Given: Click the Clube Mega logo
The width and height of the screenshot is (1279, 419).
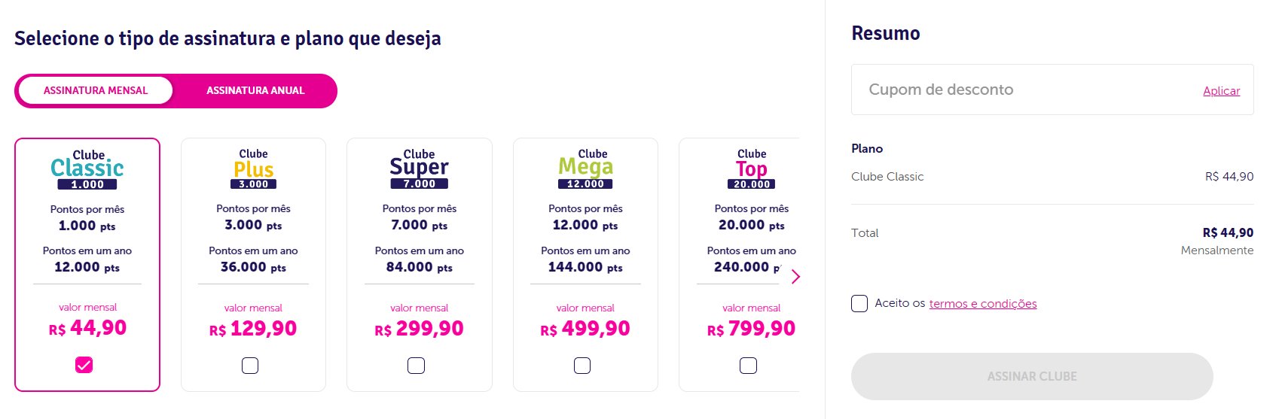Looking at the screenshot, I should click(585, 169).
